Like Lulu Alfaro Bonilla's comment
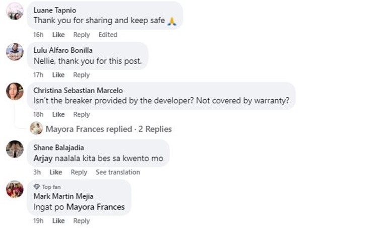Viewport: 378px width, 228px height. click(x=58, y=75)
